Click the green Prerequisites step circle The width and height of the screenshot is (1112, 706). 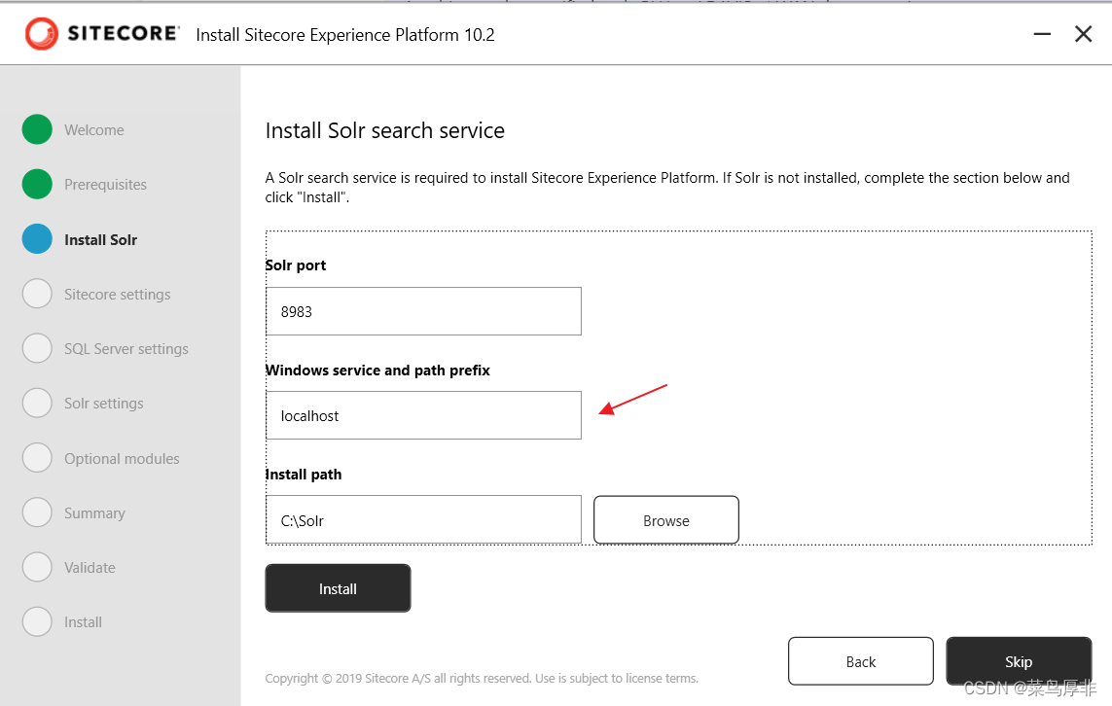[x=37, y=184]
